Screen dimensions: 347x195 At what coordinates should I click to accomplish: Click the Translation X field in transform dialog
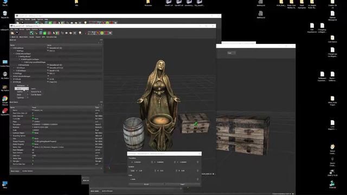pos(141,162)
